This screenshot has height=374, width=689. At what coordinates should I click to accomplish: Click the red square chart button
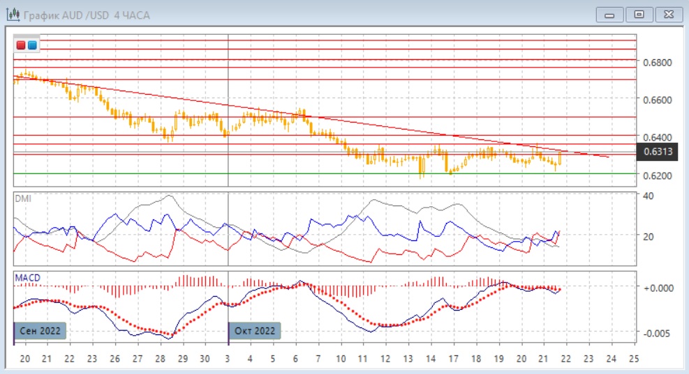click(x=21, y=45)
